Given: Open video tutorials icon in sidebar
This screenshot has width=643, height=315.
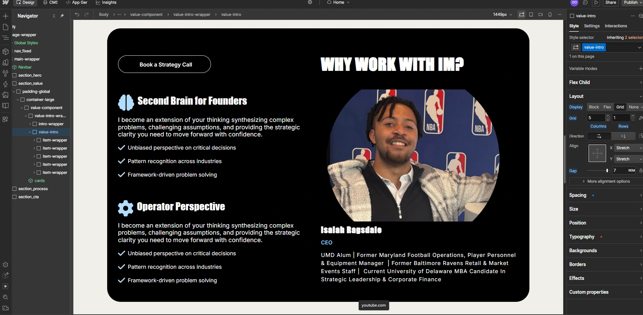Looking at the screenshot, I should pos(5,308).
